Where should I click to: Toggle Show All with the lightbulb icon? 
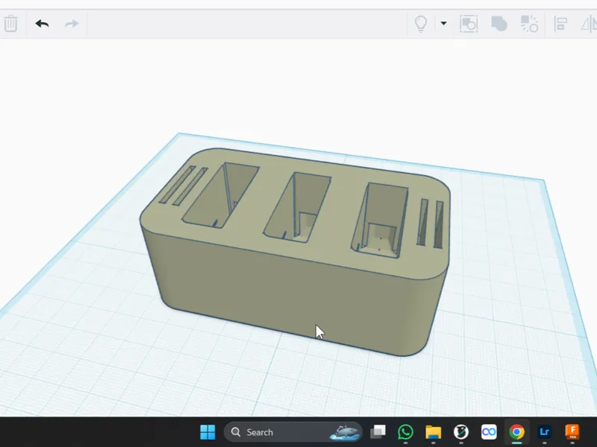coord(421,24)
